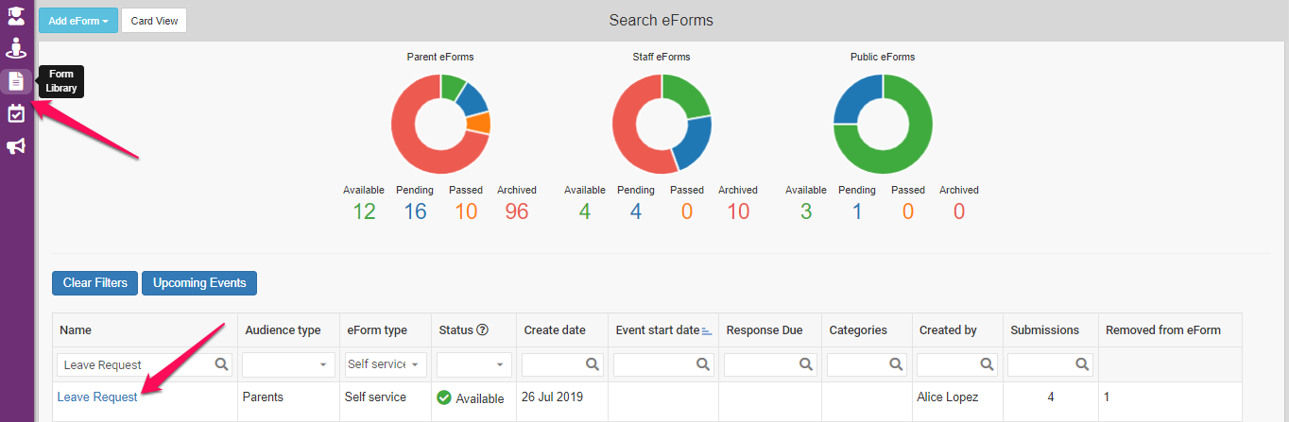Image resolution: width=1289 pixels, height=422 pixels.
Task: Click the Status help question mark icon
Action: 482,330
